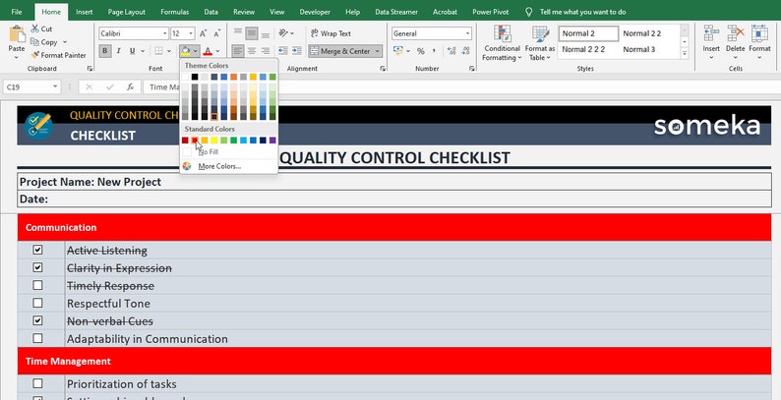Click the Delete cells button
This screenshot has height=400, width=781.
(735, 42)
